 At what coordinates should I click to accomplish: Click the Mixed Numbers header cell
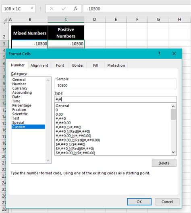(x=30, y=33)
